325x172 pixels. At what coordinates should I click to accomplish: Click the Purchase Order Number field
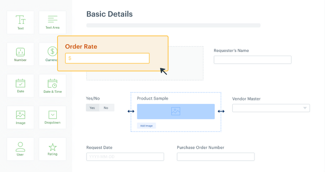click(x=215, y=157)
